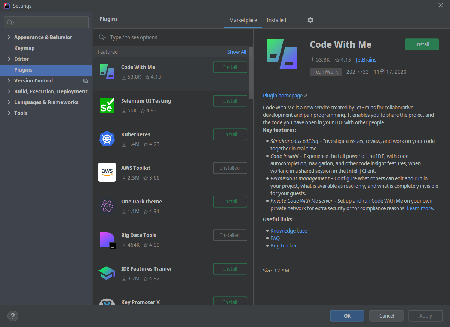Click the help question mark button
Viewport: 450px width, 327px height.
tap(13, 316)
